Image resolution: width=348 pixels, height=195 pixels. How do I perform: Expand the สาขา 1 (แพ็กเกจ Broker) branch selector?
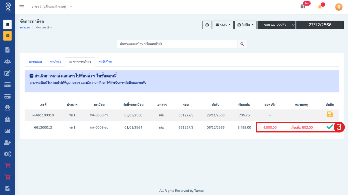52,7
